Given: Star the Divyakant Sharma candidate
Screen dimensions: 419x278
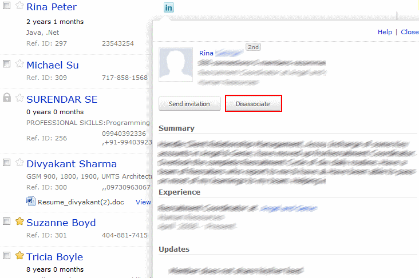Looking at the screenshot, I should point(19,162).
